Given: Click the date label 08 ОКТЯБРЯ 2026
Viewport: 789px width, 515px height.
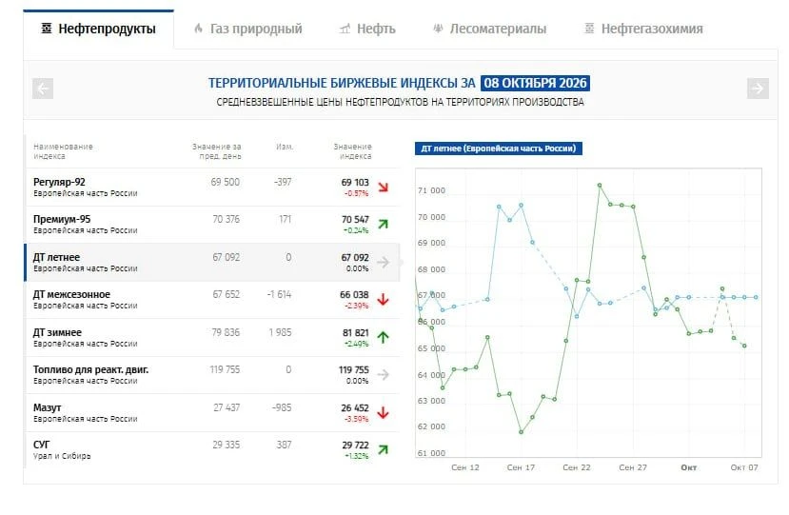Looking at the screenshot, I should point(535,83).
